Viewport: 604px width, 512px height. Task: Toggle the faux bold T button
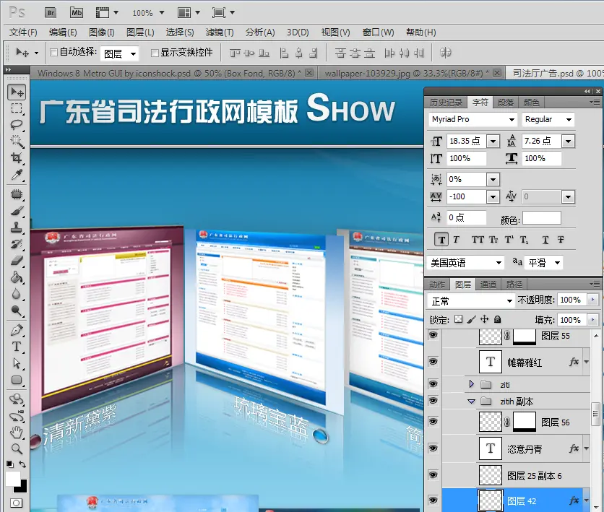pos(441,240)
